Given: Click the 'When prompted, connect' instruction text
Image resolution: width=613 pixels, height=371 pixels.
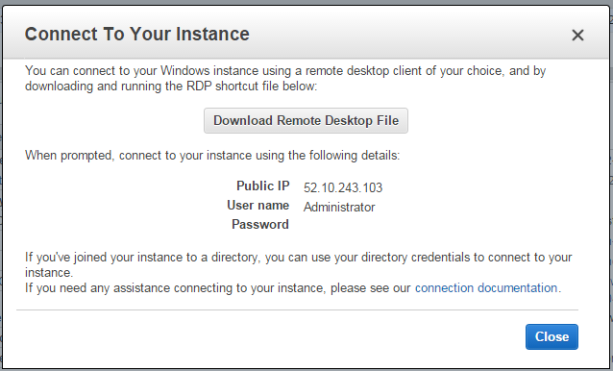Looking at the screenshot, I should tap(212, 156).
